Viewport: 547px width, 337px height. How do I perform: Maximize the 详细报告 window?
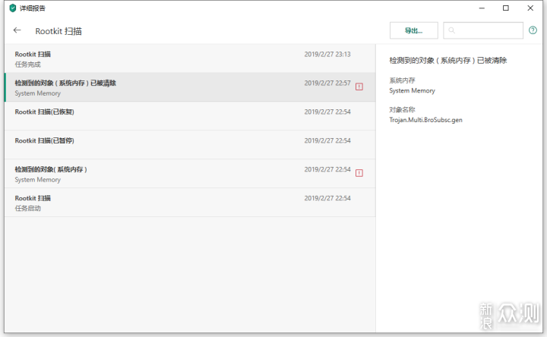click(506, 8)
